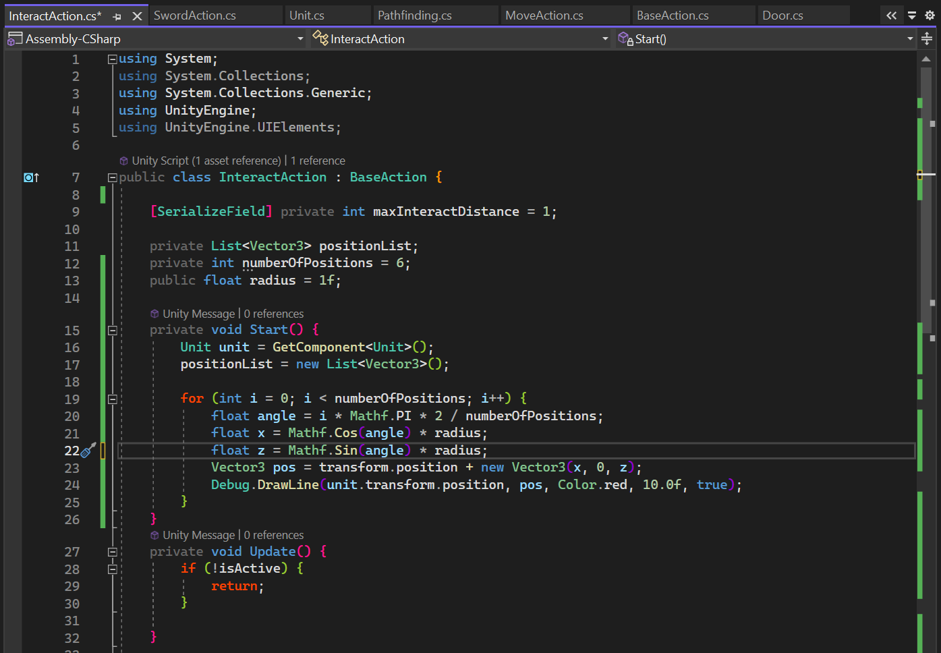Click the screwdriver quick actions icon on line 22
Viewport: 941px width, 653px height.
(88, 450)
